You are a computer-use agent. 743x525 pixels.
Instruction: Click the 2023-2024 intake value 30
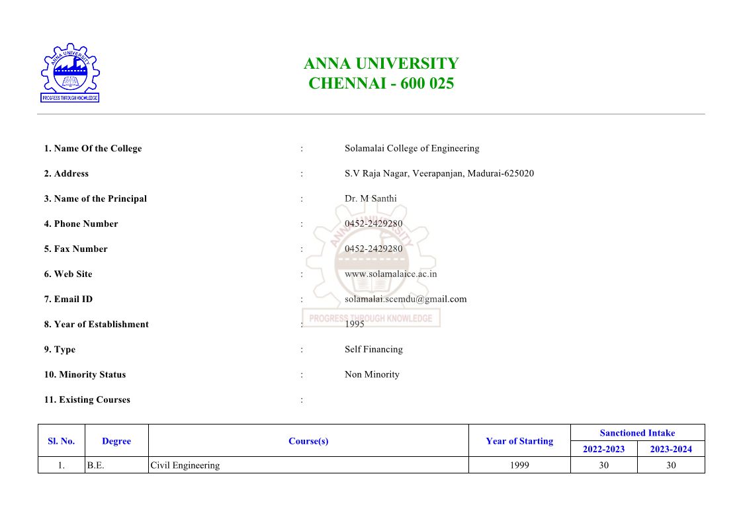tap(671, 465)
